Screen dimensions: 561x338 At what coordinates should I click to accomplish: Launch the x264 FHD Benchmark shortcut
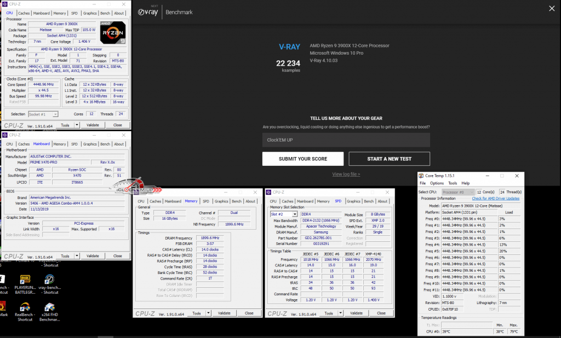click(50, 310)
